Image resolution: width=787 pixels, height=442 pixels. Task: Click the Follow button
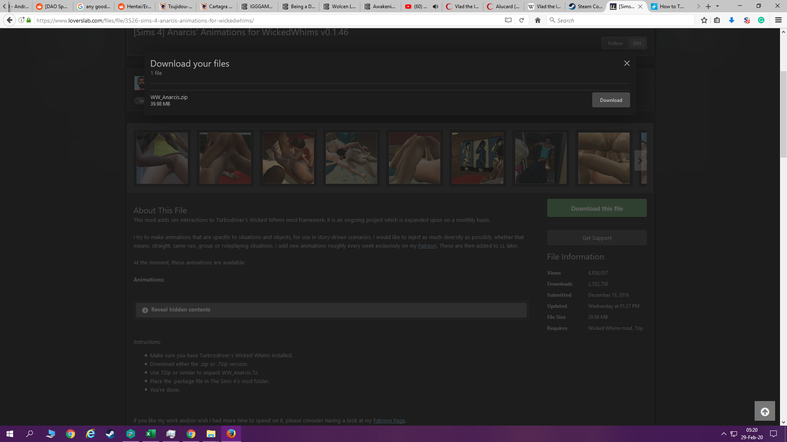624,43
